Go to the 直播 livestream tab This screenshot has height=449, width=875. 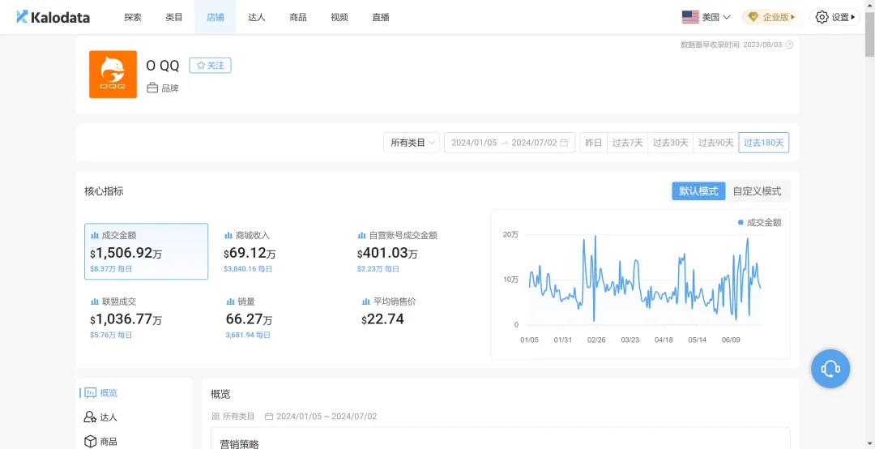(x=380, y=17)
